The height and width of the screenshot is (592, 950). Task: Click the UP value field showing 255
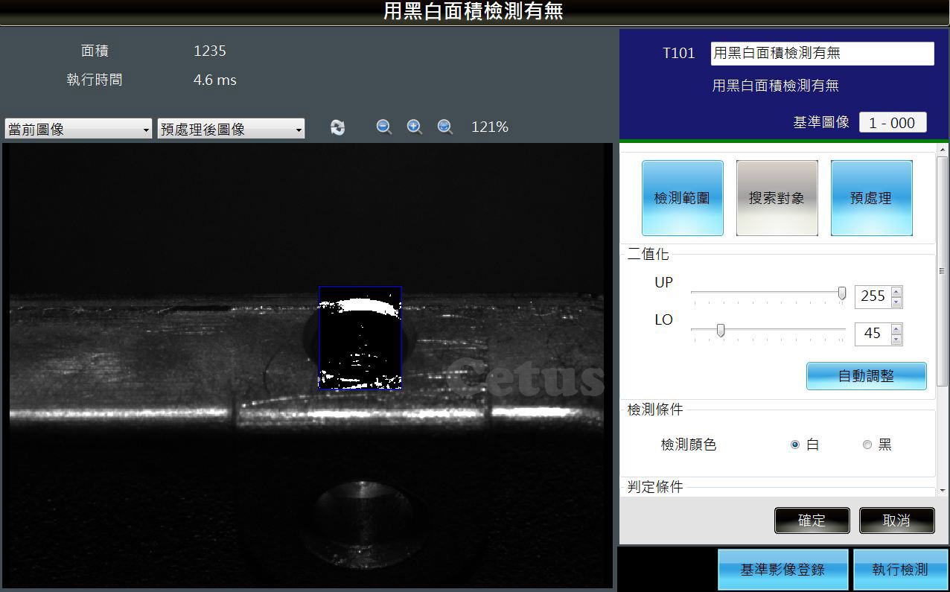(873, 296)
